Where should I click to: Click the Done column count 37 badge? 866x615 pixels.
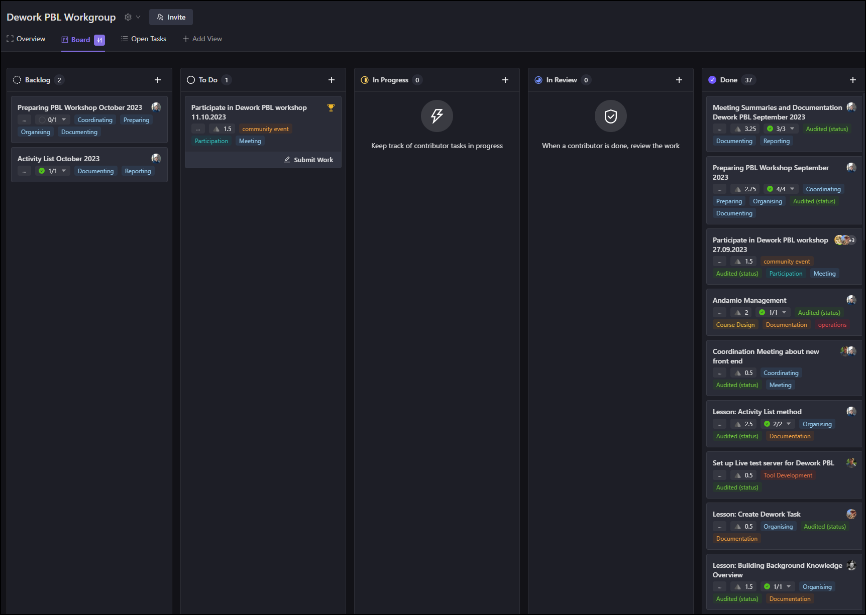tap(748, 80)
